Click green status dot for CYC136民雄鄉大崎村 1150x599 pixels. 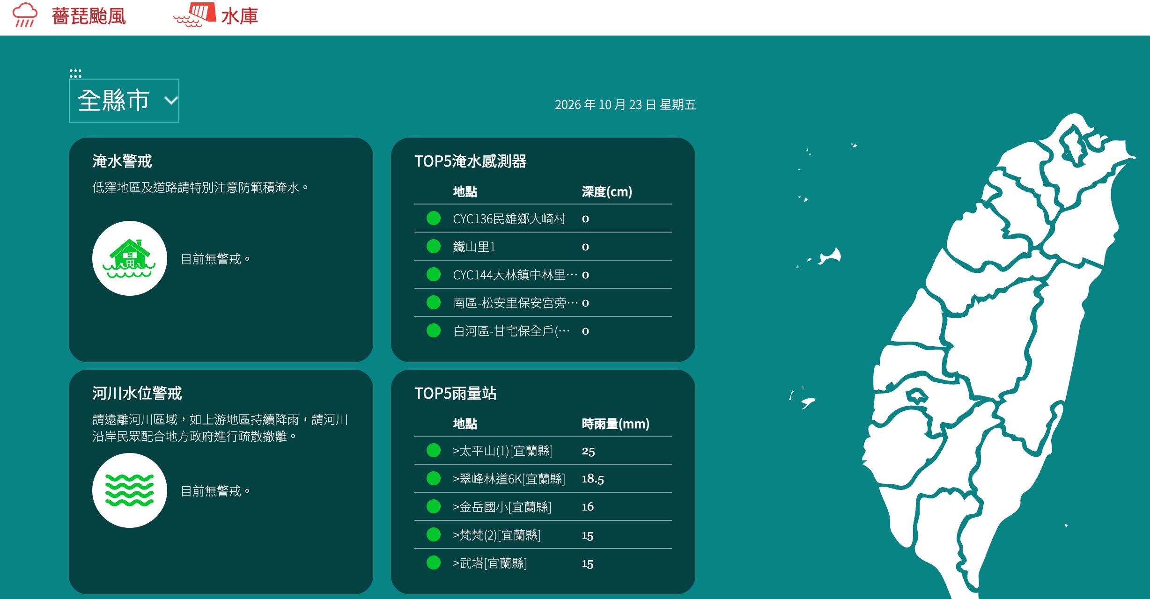click(434, 218)
